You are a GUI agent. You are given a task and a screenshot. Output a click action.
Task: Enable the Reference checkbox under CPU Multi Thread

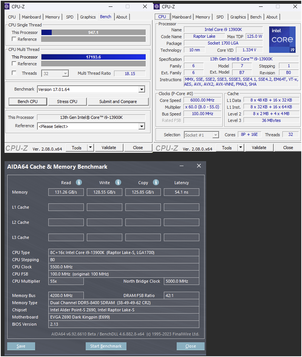(14, 63)
